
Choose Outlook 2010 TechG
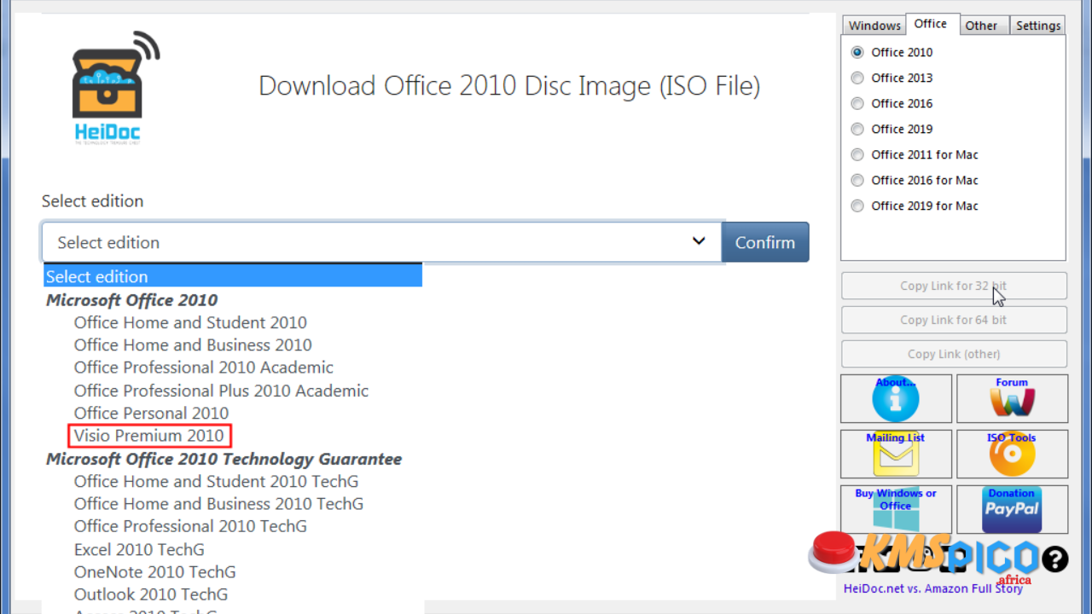151,594
